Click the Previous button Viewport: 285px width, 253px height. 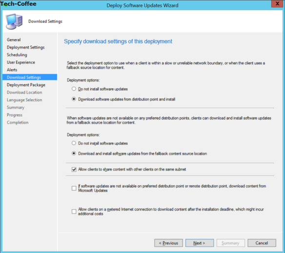pyautogui.click(x=168, y=243)
